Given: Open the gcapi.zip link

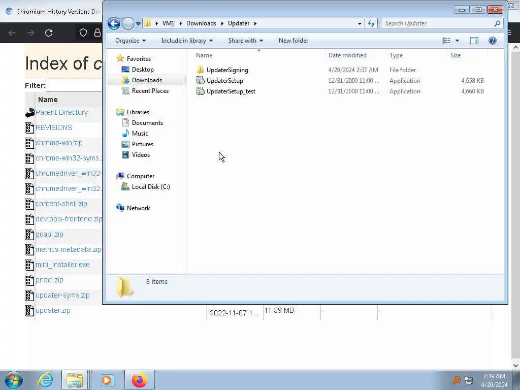Looking at the screenshot, I should point(49,235).
